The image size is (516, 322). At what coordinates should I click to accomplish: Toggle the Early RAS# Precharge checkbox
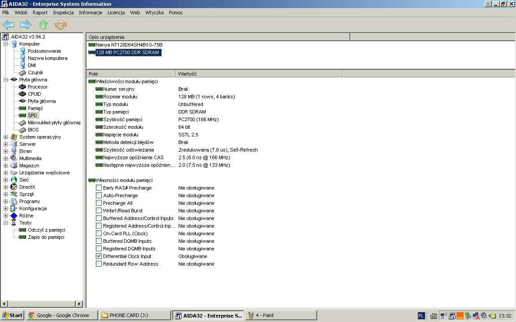(99, 188)
